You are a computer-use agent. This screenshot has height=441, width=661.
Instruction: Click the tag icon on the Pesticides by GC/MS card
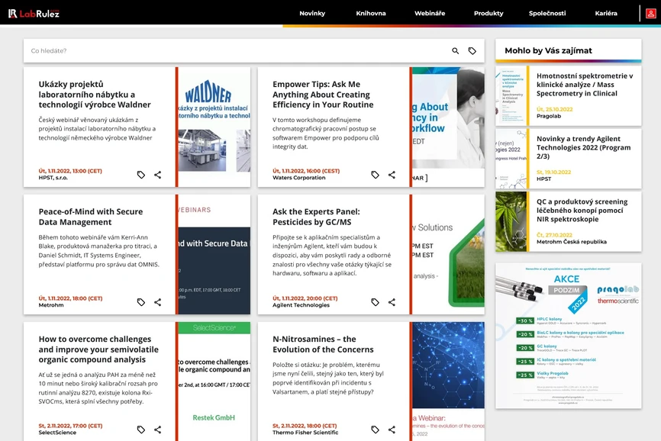click(375, 301)
